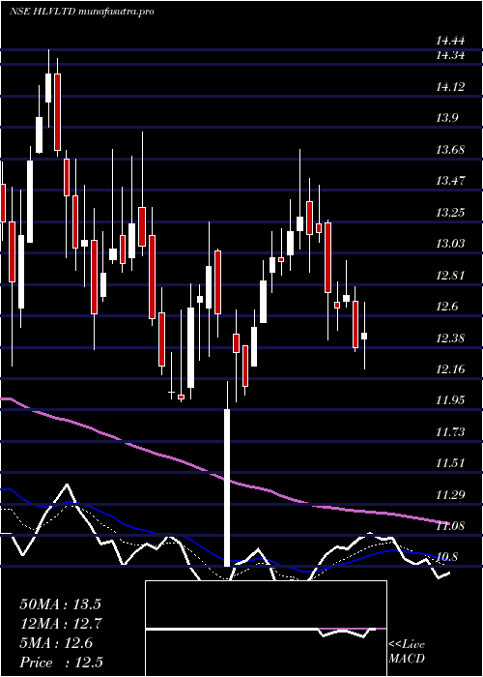Viewport: 483px width, 677px height.
Task: Click the 11.73 price axis label
Action: pyautogui.click(x=450, y=431)
